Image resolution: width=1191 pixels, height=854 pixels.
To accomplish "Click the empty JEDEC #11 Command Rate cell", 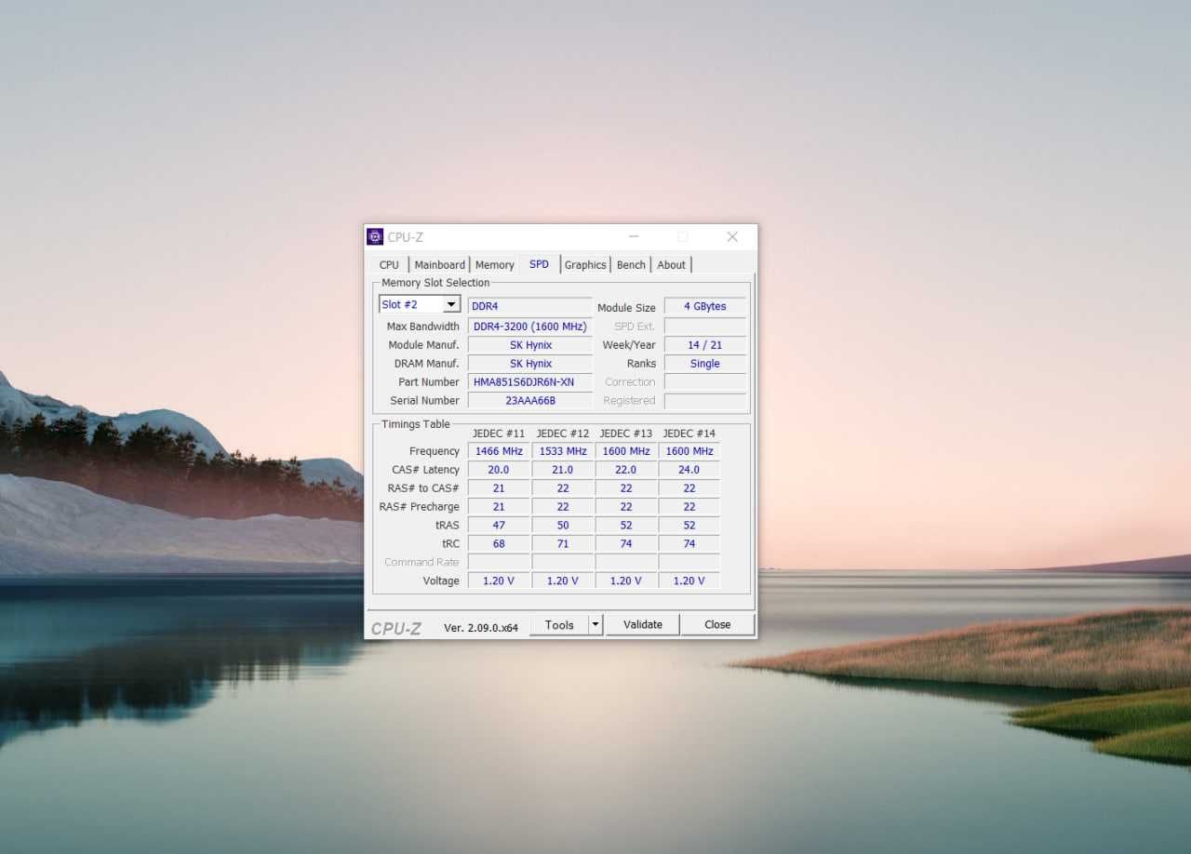I will (x=499, y=562).
